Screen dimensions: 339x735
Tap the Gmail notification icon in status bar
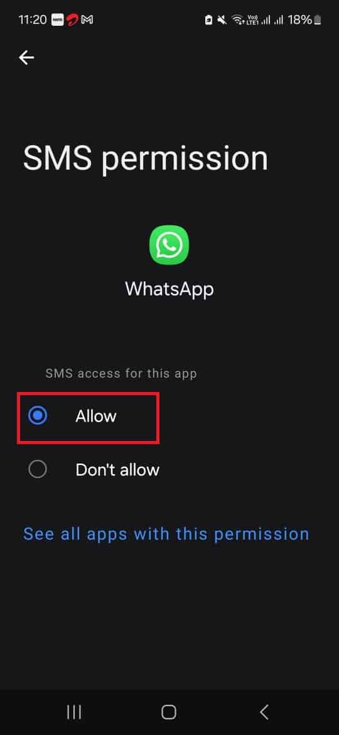click(x=87, y=19)
